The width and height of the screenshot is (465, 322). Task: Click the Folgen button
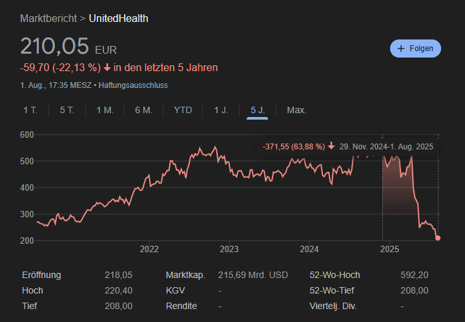tap(415, 48)
